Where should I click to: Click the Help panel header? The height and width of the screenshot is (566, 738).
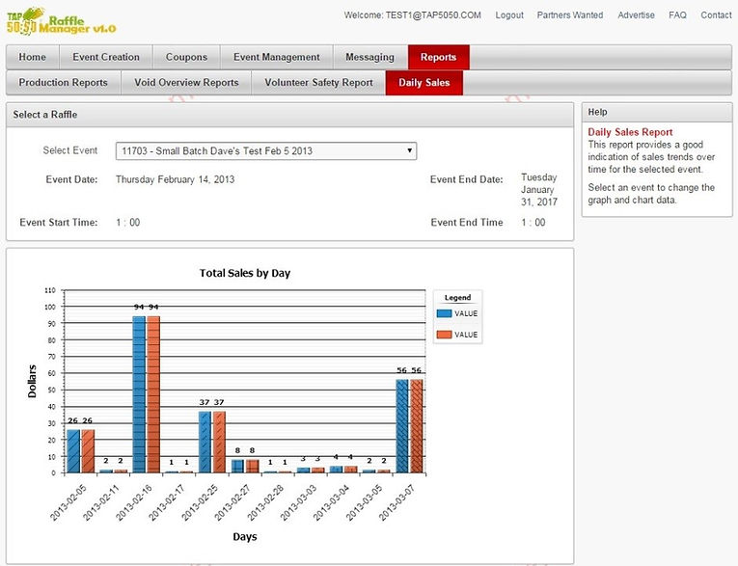click(x=657, y=113)
